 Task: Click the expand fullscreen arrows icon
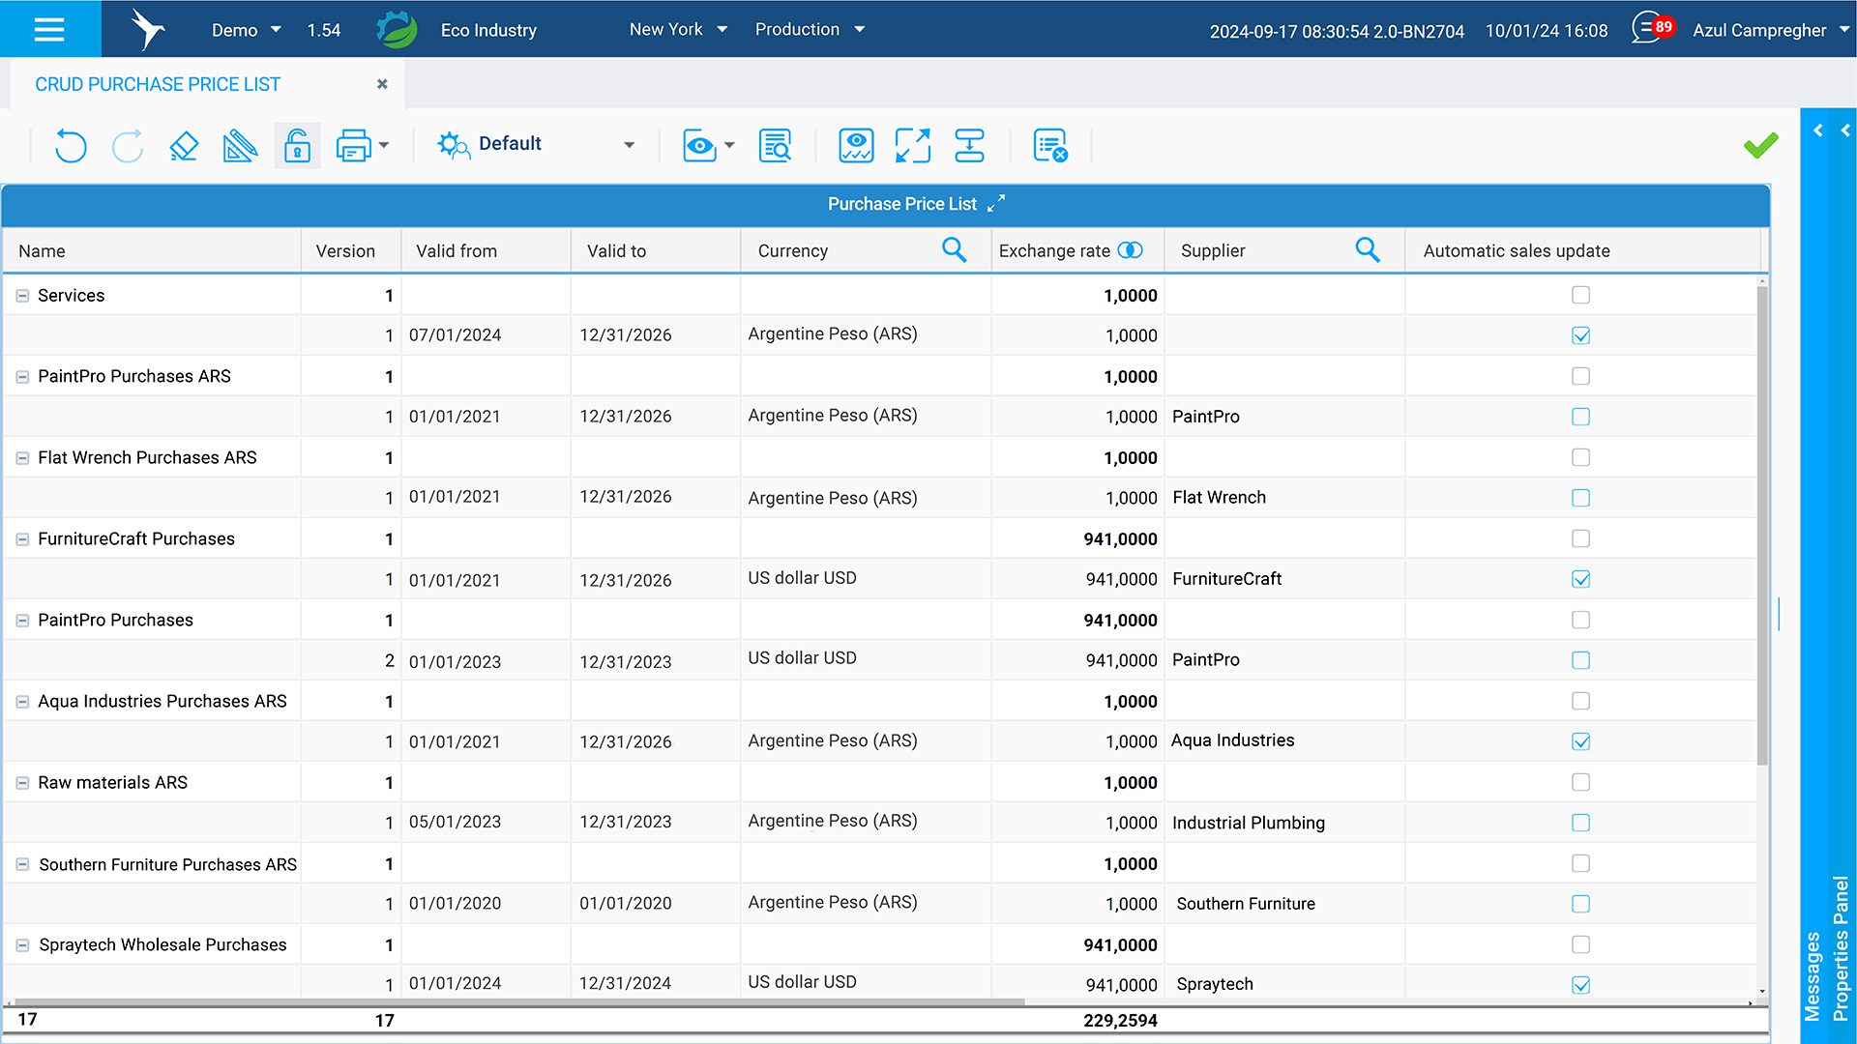point(912,146)
